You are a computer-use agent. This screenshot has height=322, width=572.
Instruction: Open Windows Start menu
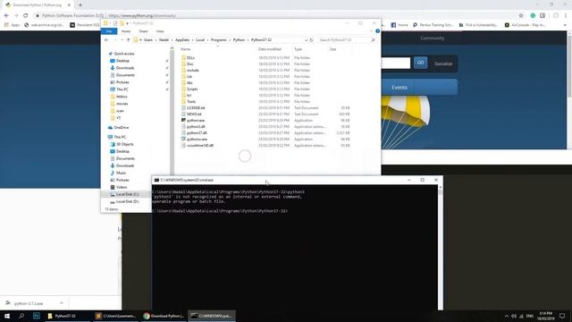tap(7, 316)
